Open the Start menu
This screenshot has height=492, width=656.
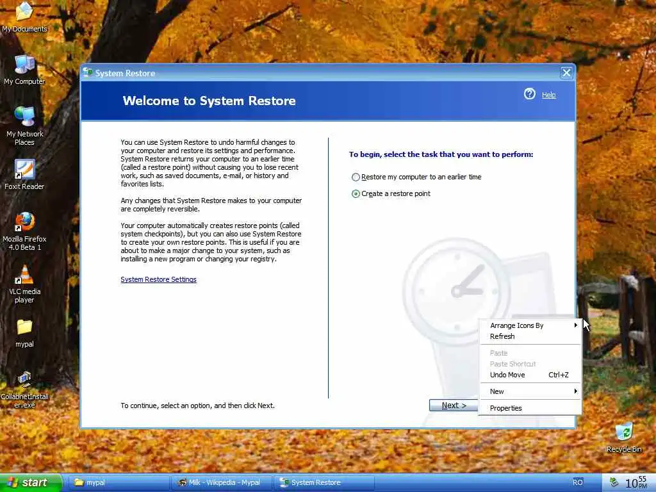point(31,482)
